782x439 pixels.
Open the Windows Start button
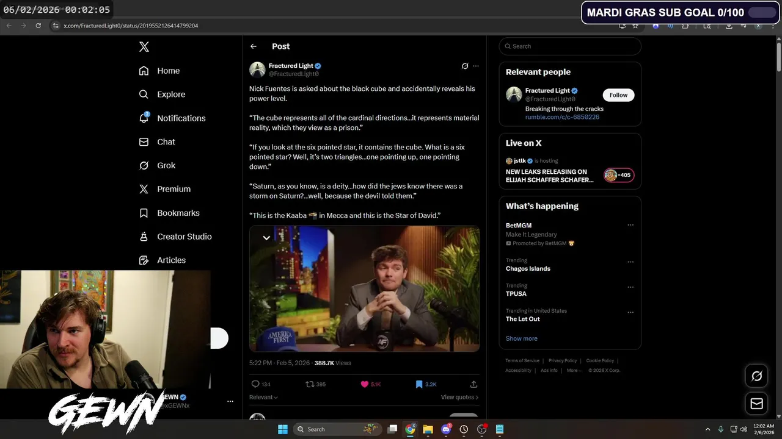(x=283, y=429)
